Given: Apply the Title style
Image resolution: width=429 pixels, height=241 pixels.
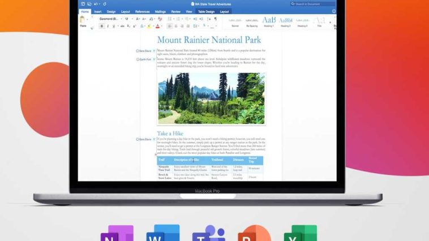Looking at the screenshot, I should [319, 22].
